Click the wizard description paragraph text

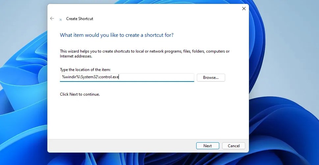click(x=145, y=54)
